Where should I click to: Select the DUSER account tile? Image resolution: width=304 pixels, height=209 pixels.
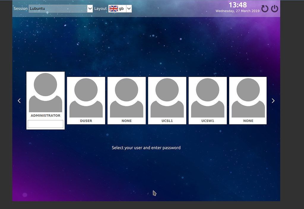86,100
